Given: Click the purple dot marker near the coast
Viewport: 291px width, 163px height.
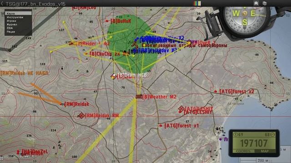Looking at the screenshot, I should point(220,139).
